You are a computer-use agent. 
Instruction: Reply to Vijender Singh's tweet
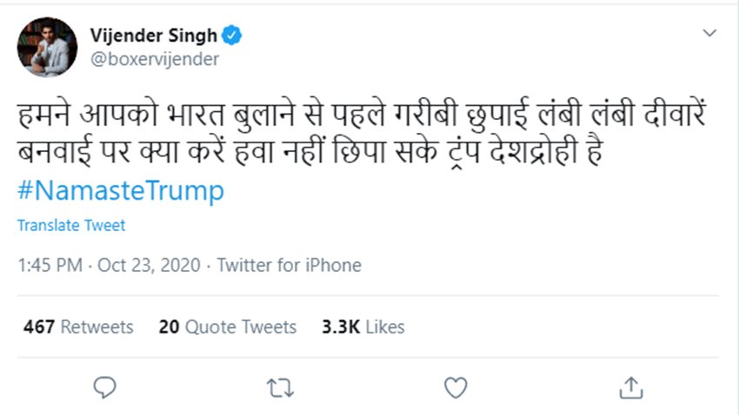[103, 386]
